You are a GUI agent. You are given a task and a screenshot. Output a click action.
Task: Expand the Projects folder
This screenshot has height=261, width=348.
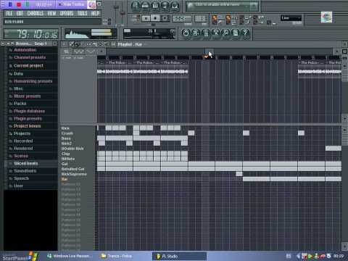[22, 133]
